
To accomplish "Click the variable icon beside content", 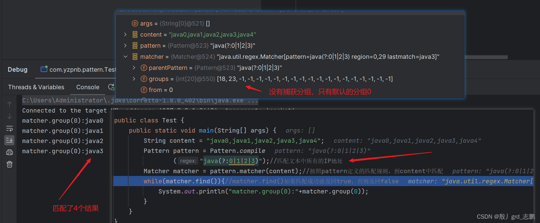I will click(x=135, y=34).
